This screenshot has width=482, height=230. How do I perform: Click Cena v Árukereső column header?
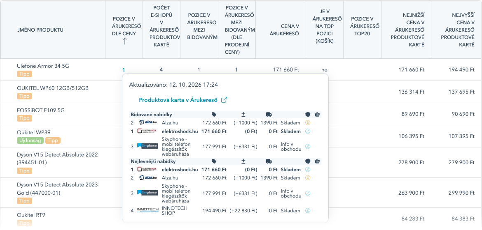[281, 30]
